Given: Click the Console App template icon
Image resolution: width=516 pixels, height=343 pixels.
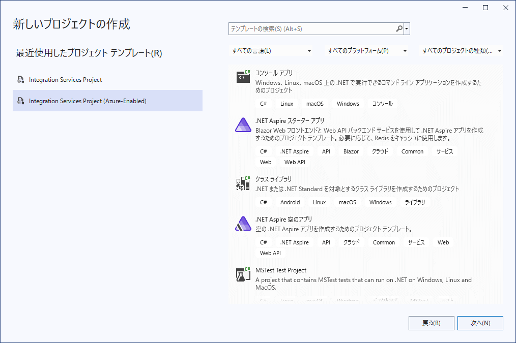Looking at the screenshot, I should coord(243,77).
